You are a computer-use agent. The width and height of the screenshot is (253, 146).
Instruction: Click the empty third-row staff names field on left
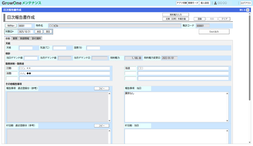coord(65,78)
